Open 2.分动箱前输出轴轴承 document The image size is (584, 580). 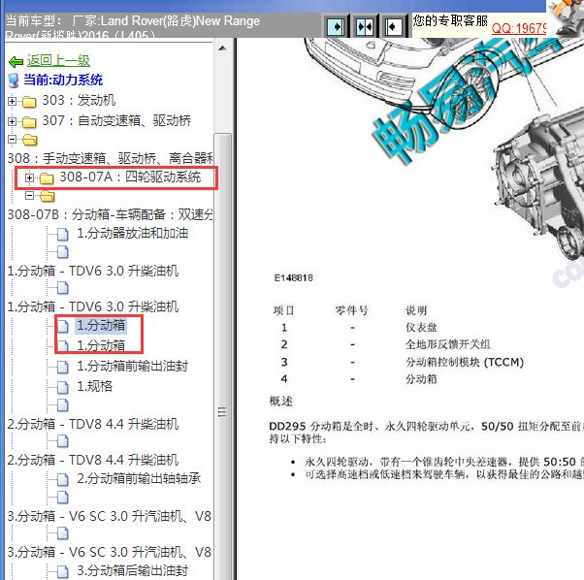point(139,478)
